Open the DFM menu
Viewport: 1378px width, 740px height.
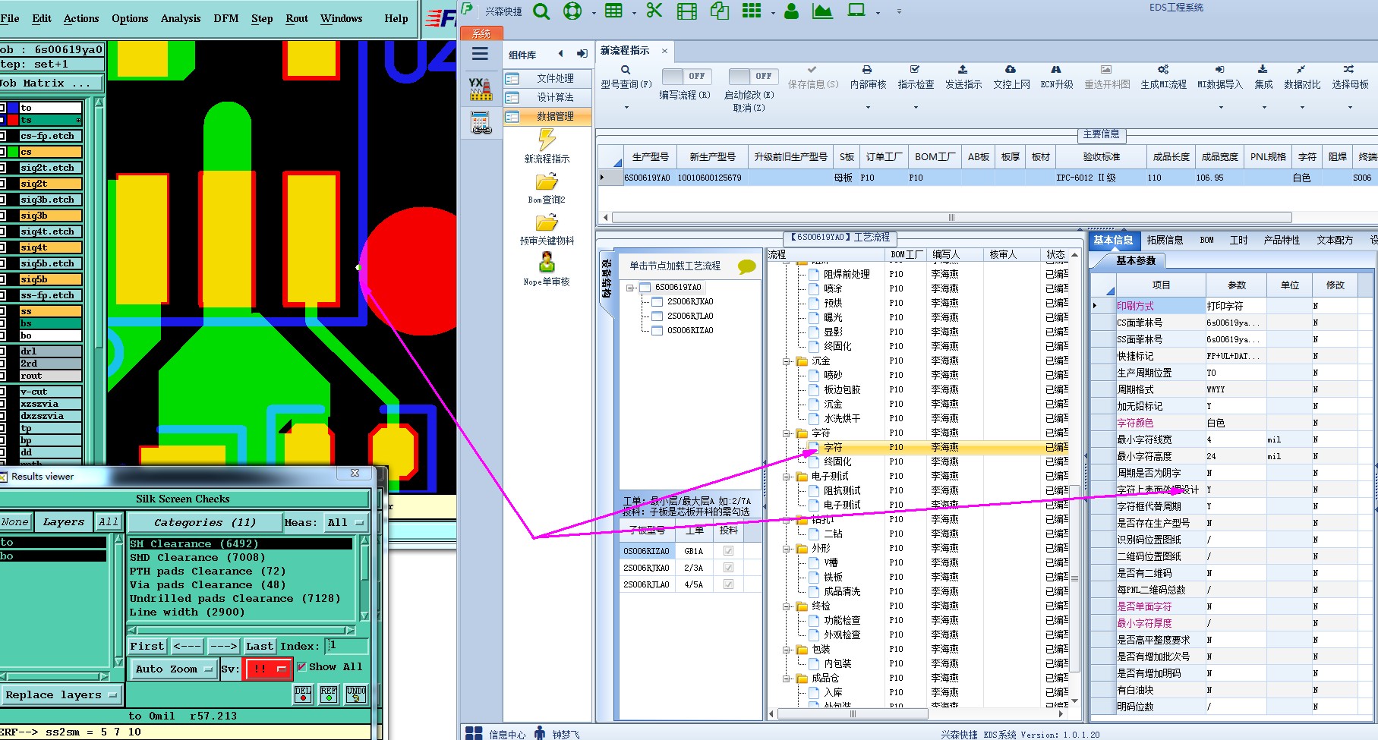pyautogui.click(x=225, y=18)
